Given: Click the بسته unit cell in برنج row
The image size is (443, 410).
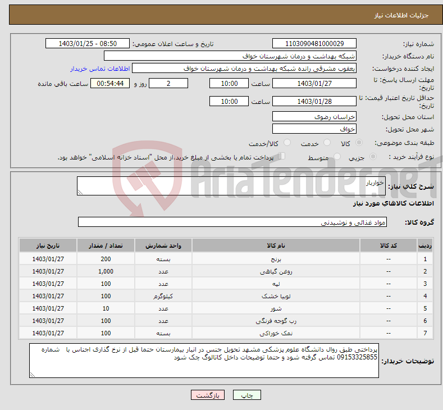Looking at the screenshot, I should [x=163, y=259].
